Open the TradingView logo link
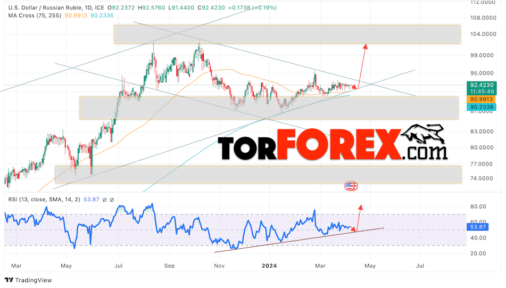 (x=28, y=280)
